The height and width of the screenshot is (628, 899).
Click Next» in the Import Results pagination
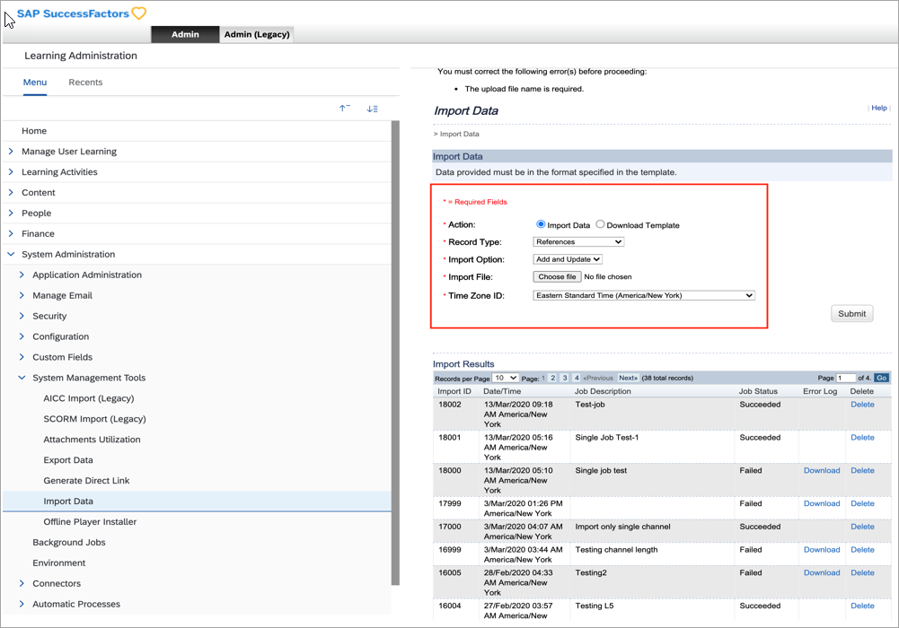tap(630, 378)
